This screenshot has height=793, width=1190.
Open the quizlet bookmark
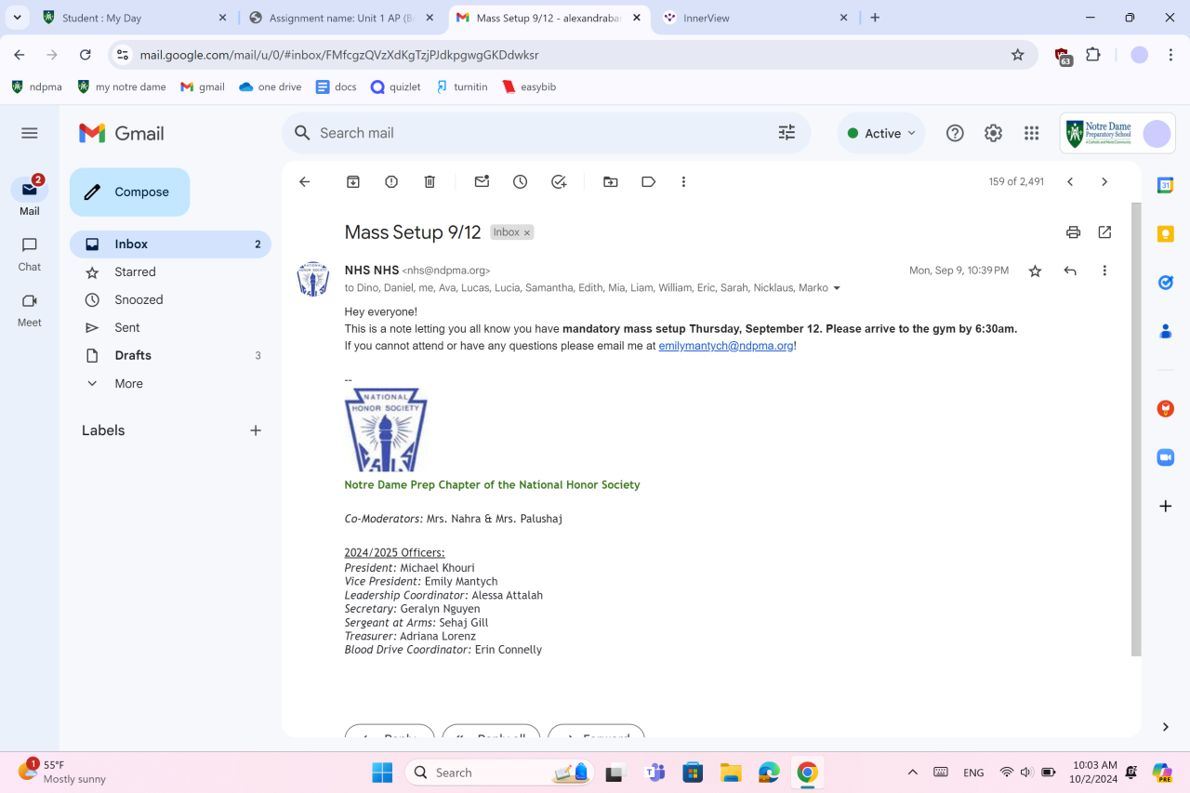396,86
